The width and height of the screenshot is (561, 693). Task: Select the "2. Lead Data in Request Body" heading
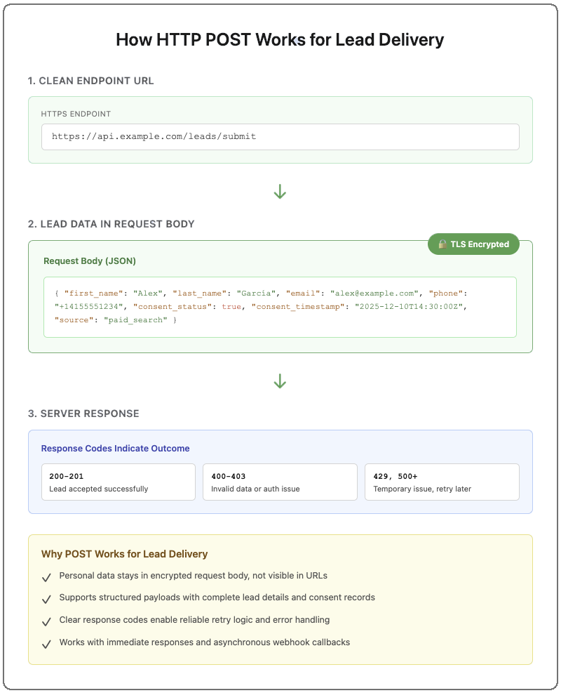tap(111, 224)
